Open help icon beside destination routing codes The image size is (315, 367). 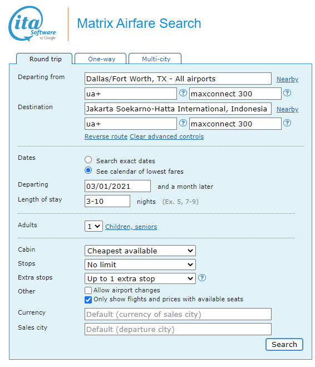point(183,123)
